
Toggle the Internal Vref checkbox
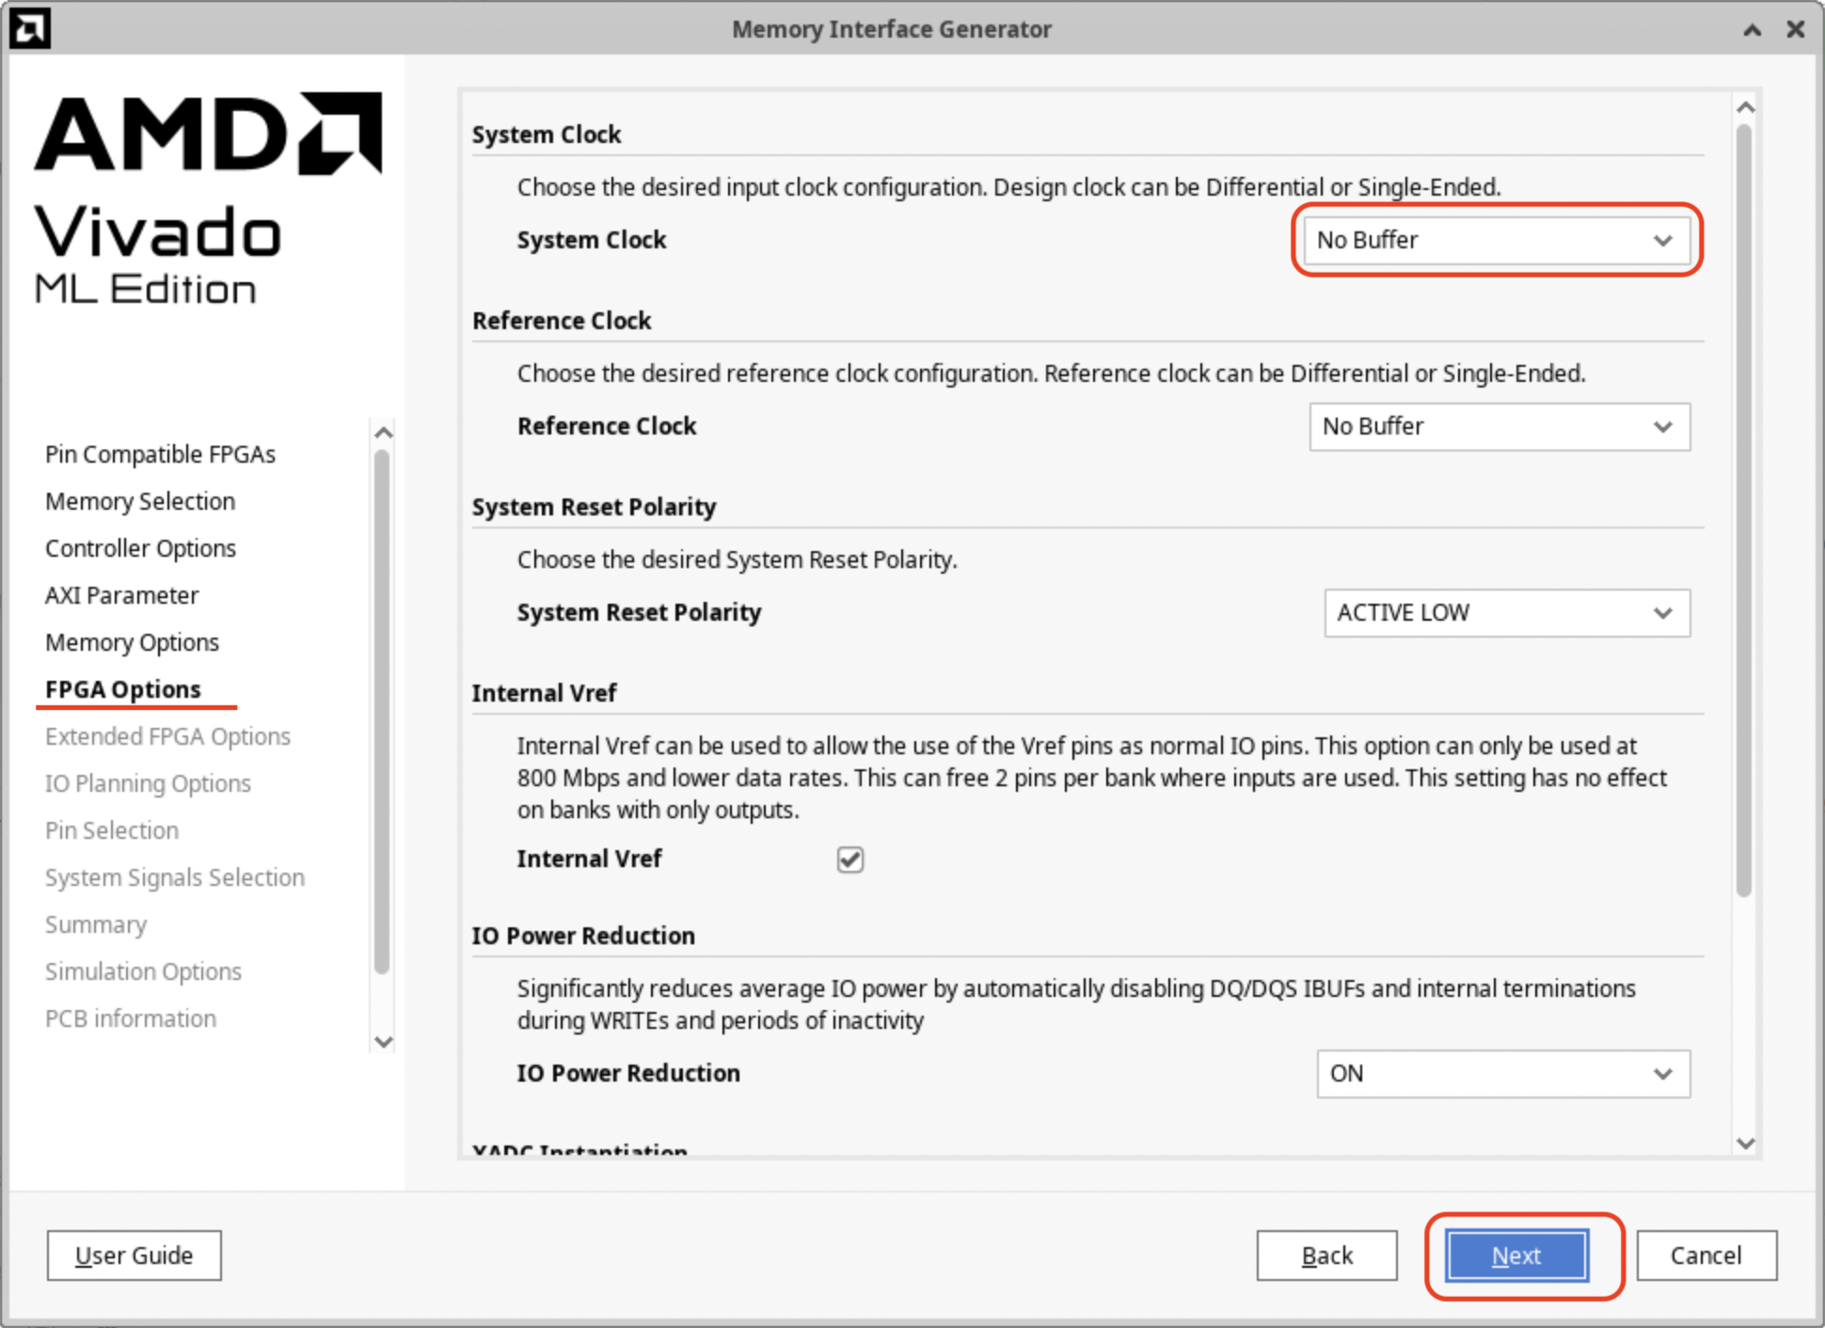click(x=849, y=860)
